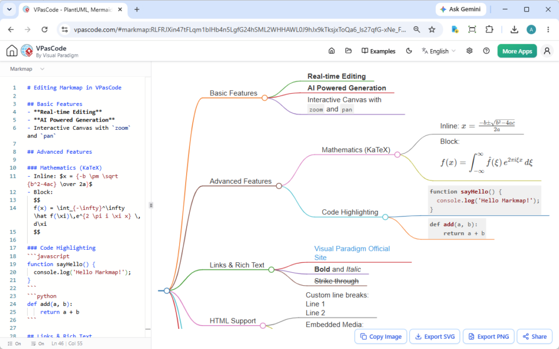Viewport: 559px width, 349px height.
Task: Bookmark this page with star icon
Action: pyautogui.click(x=432, y=29)
